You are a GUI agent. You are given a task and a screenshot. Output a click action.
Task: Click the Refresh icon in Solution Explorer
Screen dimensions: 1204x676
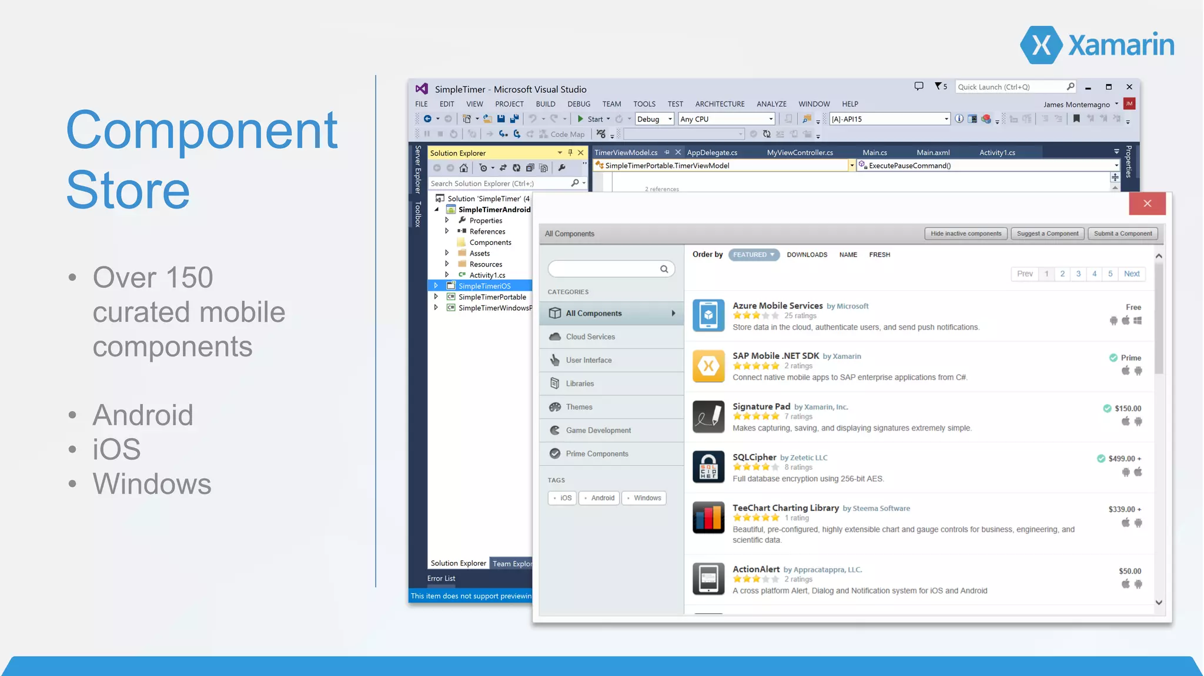coord(516,168)
